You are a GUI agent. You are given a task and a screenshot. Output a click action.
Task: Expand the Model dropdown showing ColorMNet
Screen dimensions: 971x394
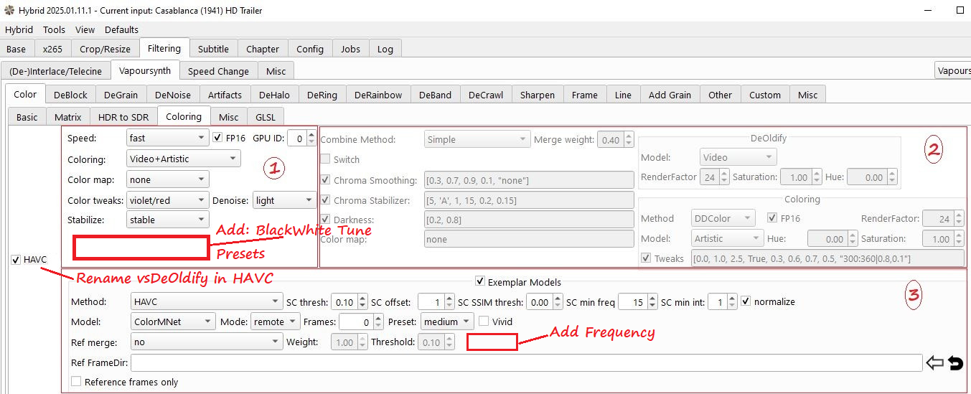pyautogui.click(x=173, y=322)
